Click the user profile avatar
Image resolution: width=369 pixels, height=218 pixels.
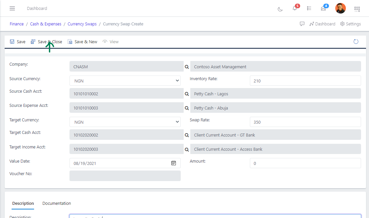point(340,8)
